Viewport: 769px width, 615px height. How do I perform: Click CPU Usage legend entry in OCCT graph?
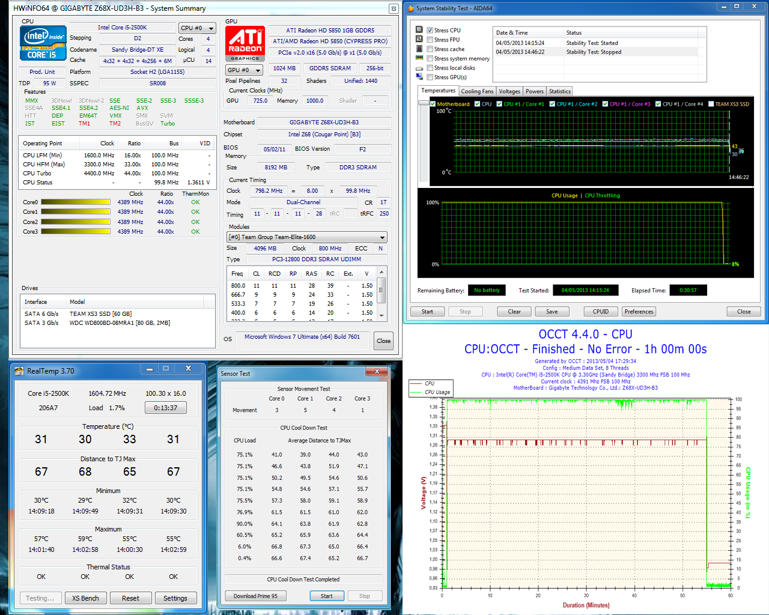(437, 392)
